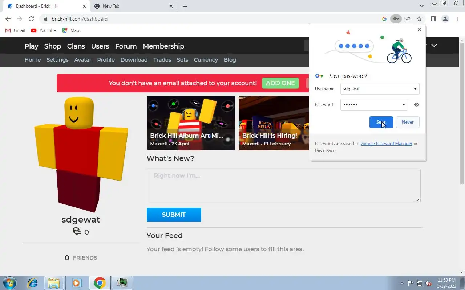Open Gmail bookmark
This screenshot has width=465, height=290.
15,30
